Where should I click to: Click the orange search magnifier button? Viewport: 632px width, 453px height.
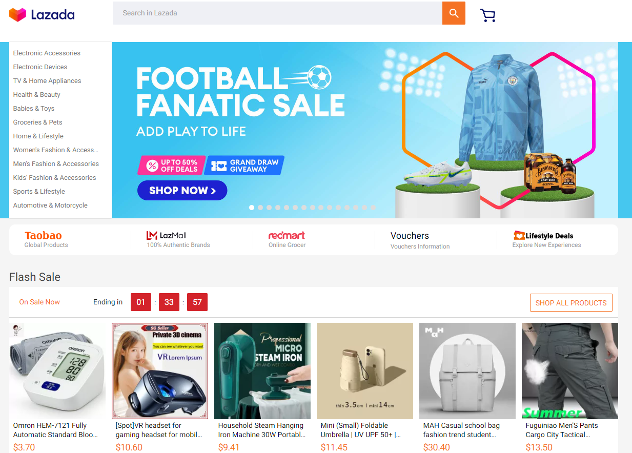coord(454,13)
